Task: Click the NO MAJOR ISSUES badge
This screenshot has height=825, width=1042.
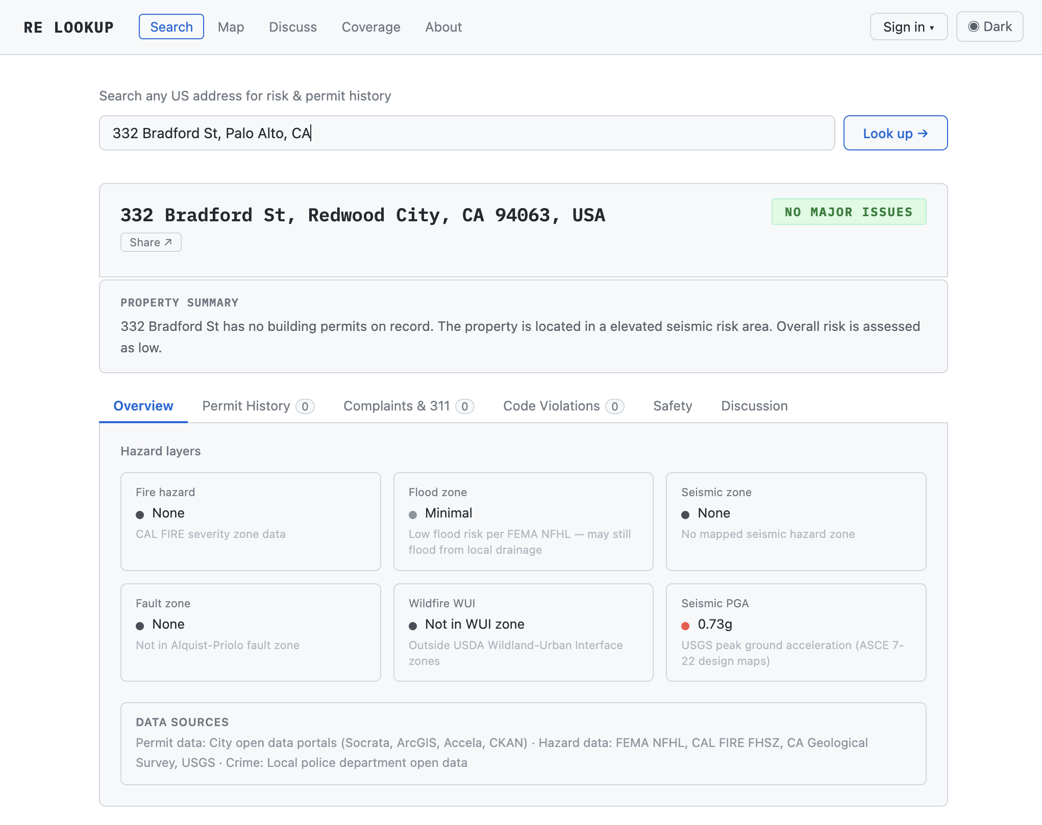Action: tap(848, 212)
